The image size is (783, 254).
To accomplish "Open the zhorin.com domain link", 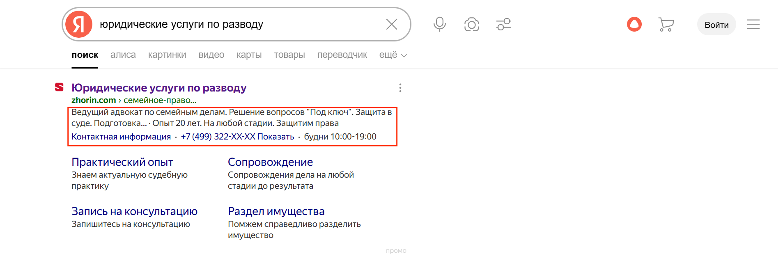I will click(94, 100).
